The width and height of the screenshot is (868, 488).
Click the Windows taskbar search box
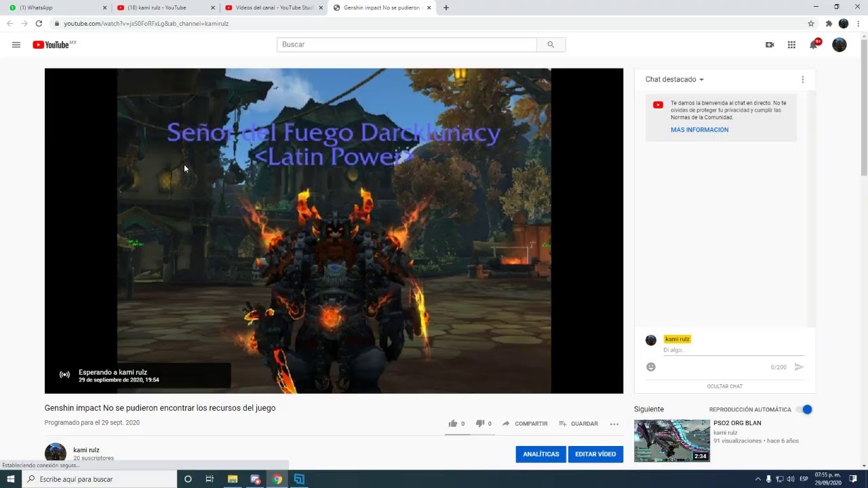click(x=100, y=479)
